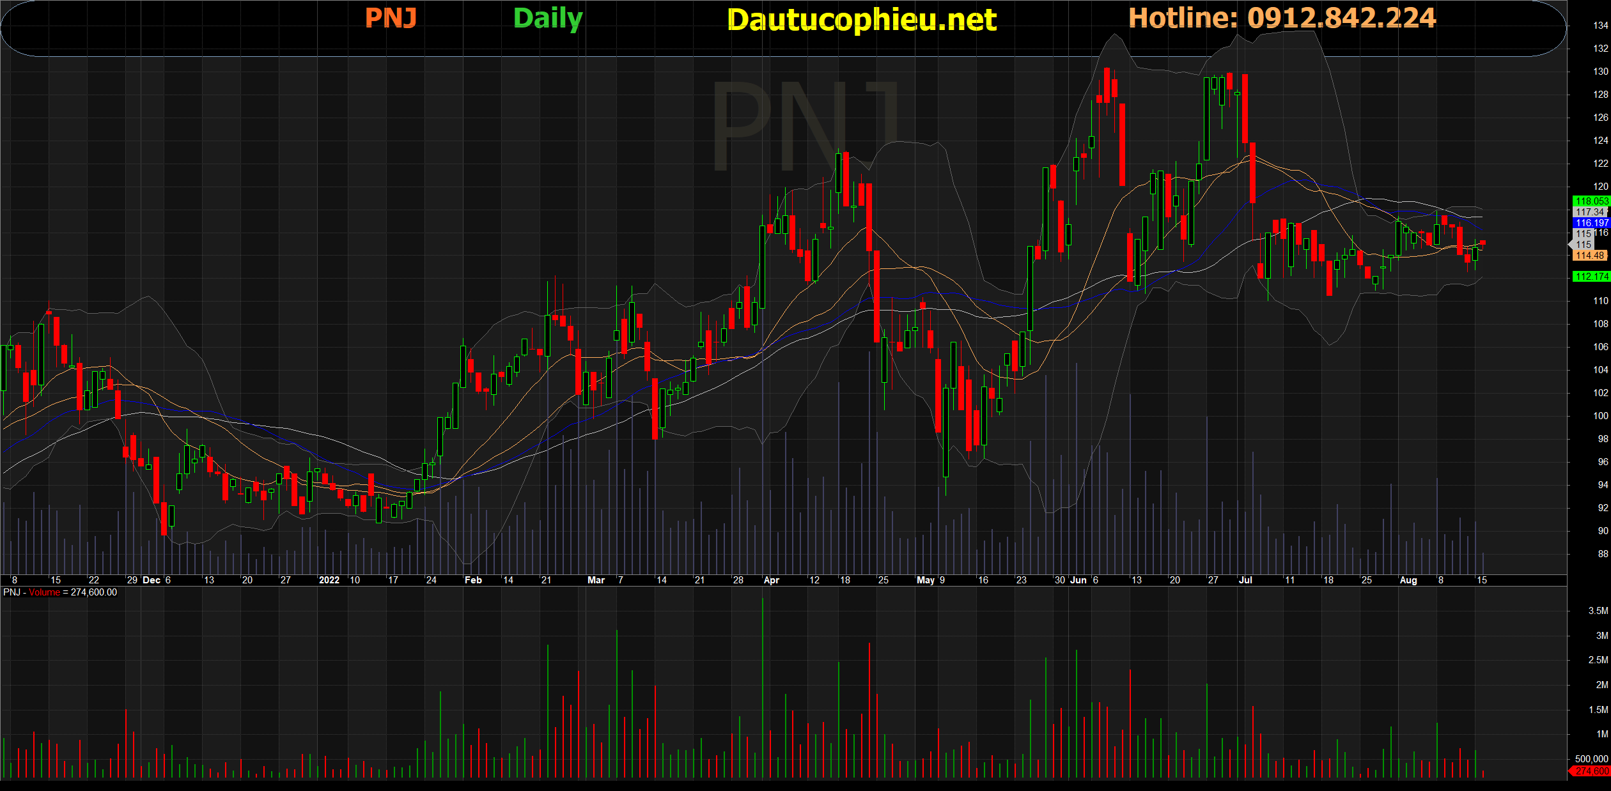Click the Jun month label on time axis
Image resolution: width=1611 pixels, height=791 pixels.
coord(1078,580)
